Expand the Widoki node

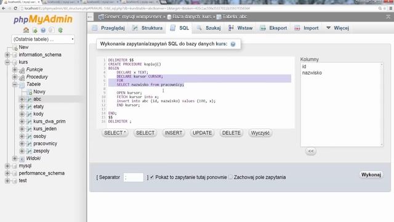point(15,158)
